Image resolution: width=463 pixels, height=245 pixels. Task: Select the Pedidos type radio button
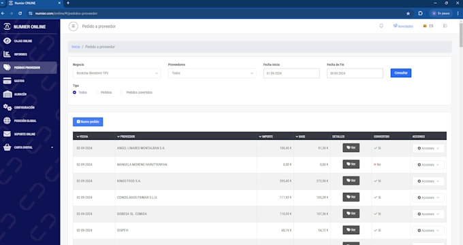(97, 92)
